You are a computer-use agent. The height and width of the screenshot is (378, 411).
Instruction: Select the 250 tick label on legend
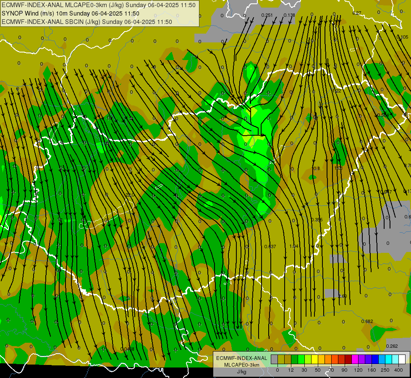click(385, 370)
